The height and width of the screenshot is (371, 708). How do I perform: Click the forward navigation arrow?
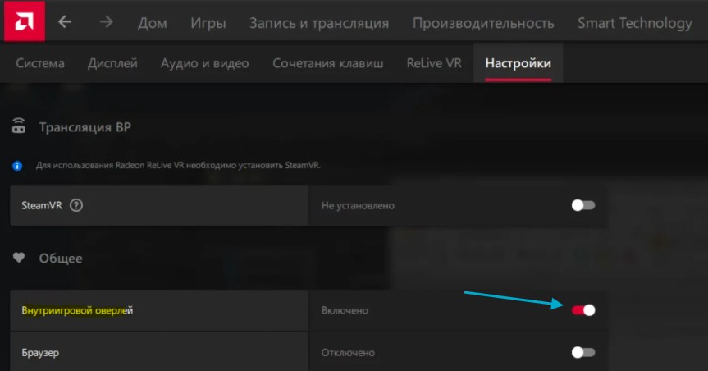click(x=106, y=22)
